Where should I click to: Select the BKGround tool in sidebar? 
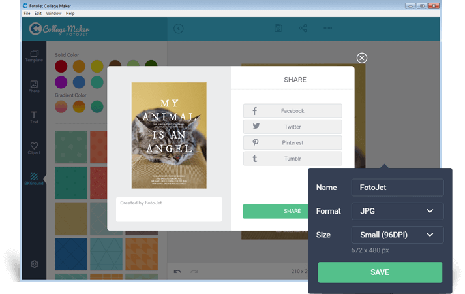[x=34, y=179]
